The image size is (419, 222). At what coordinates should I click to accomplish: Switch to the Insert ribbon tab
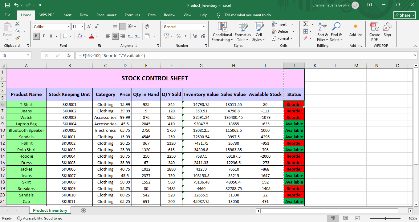point(67,15)
